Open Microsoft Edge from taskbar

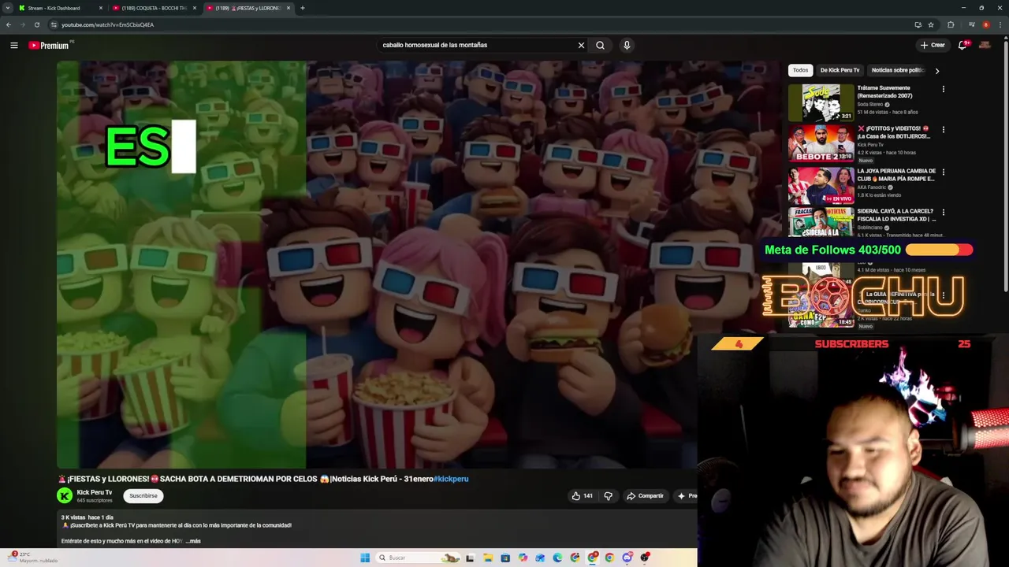coord(557,558)
